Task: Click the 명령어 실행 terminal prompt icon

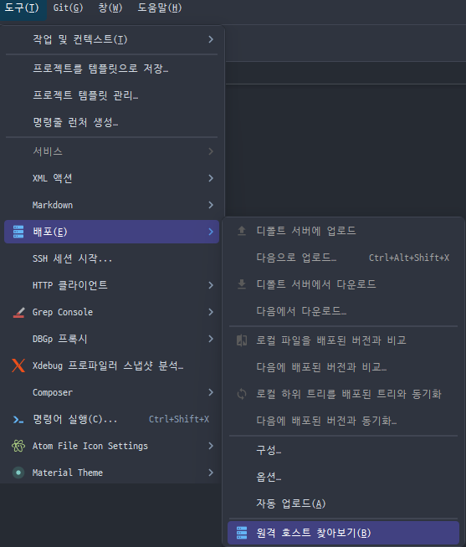Action: [18, 419]
